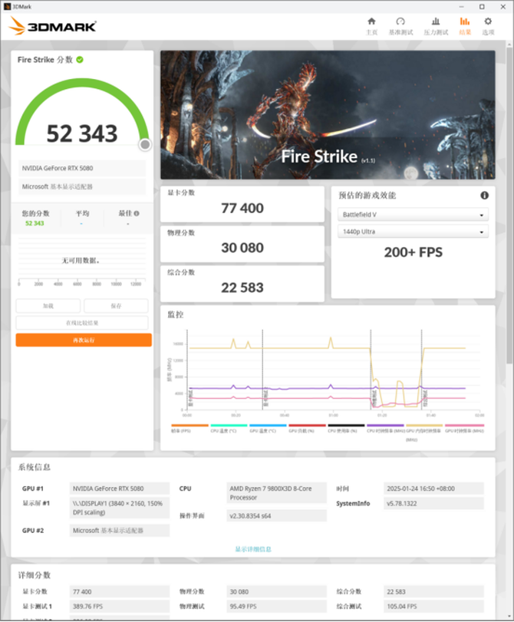Click the Fire Strike banner image
514x622 pixels.
tap(328, 114)
